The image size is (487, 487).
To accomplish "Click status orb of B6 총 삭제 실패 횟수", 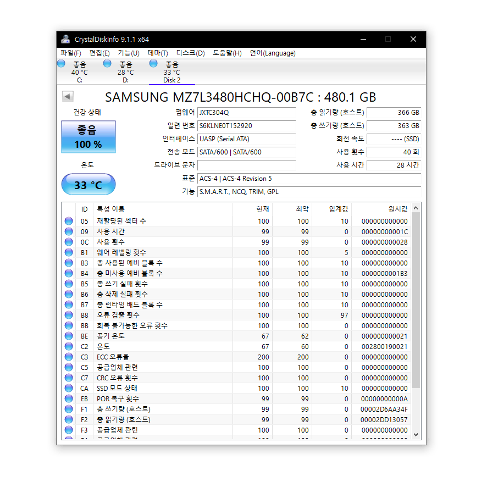I will [69, 294].
